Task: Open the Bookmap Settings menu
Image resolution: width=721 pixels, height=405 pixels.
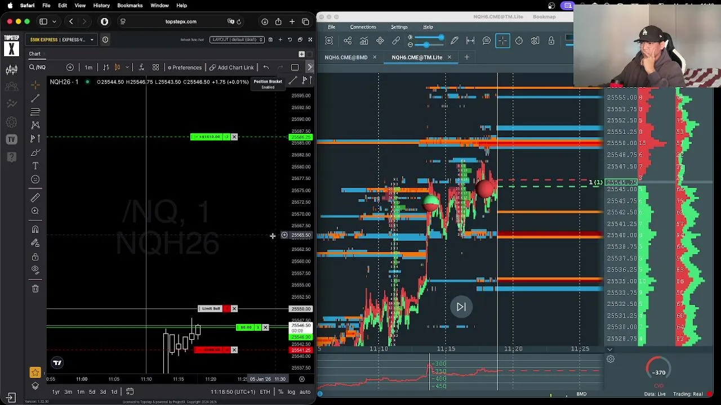Action: pyautogui.click(x=399, y=27)
